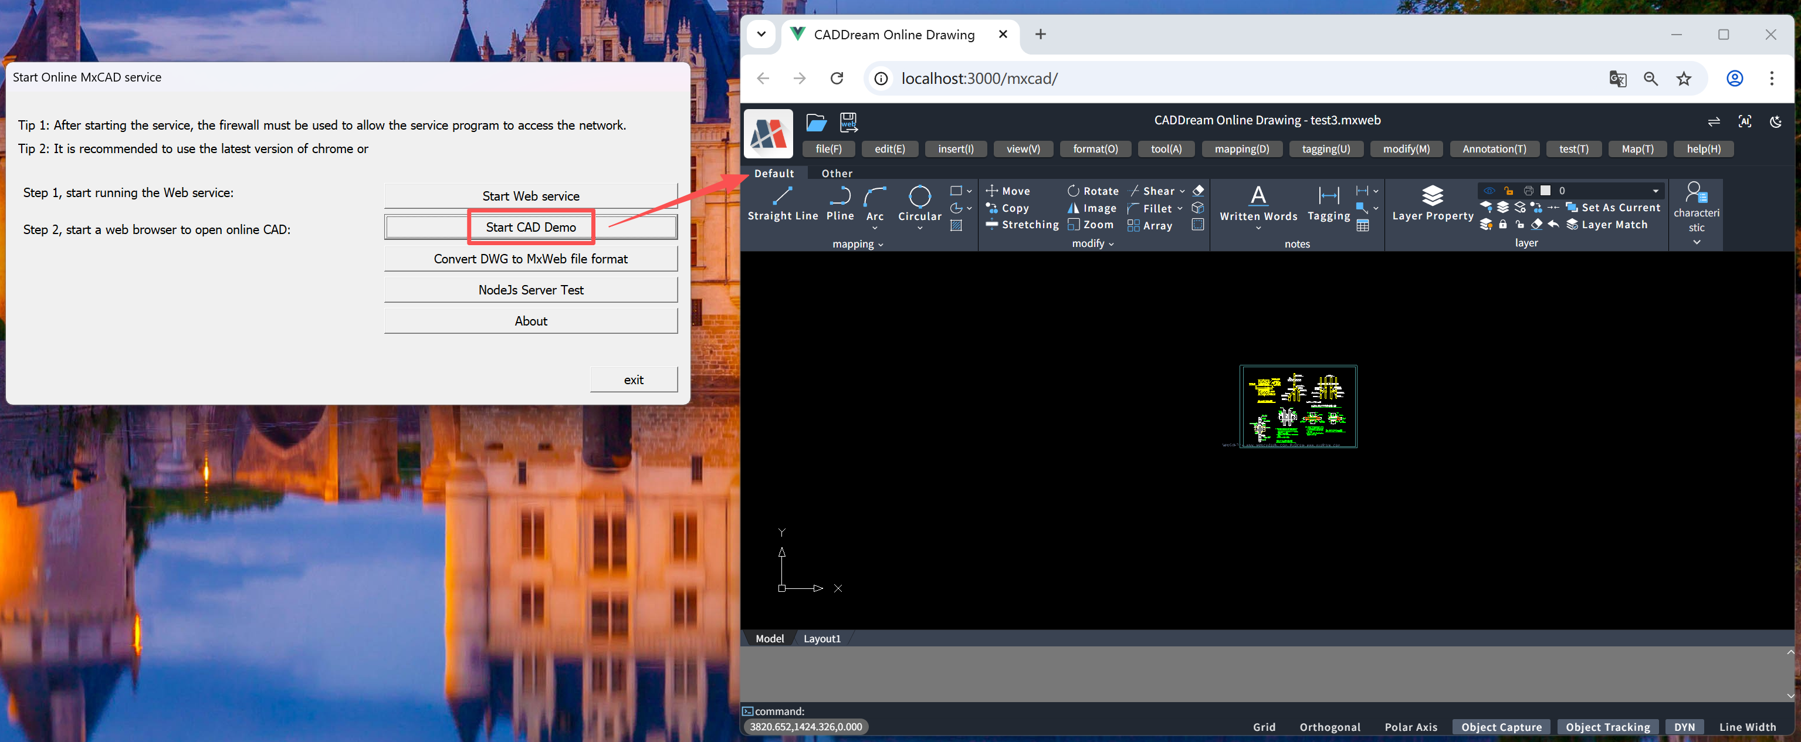Click the white layer color swatch
The height and width of the screenshot is (742, 1801).
coord(1545,191)
